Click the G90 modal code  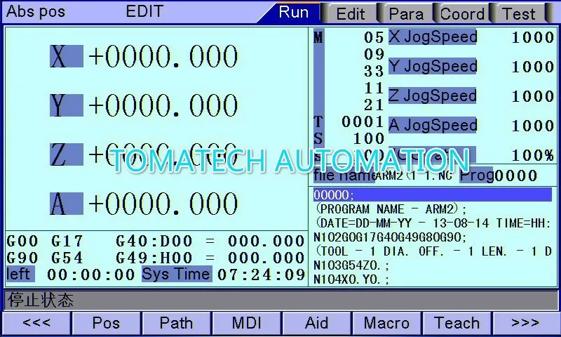[x=22, y=258]
